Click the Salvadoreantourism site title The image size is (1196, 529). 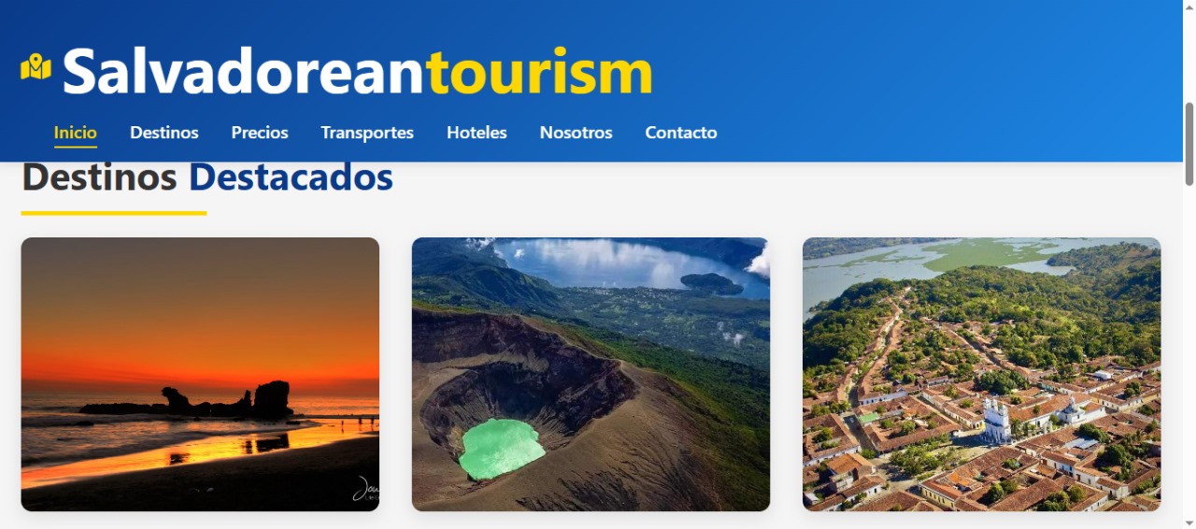tap(358, 71)
